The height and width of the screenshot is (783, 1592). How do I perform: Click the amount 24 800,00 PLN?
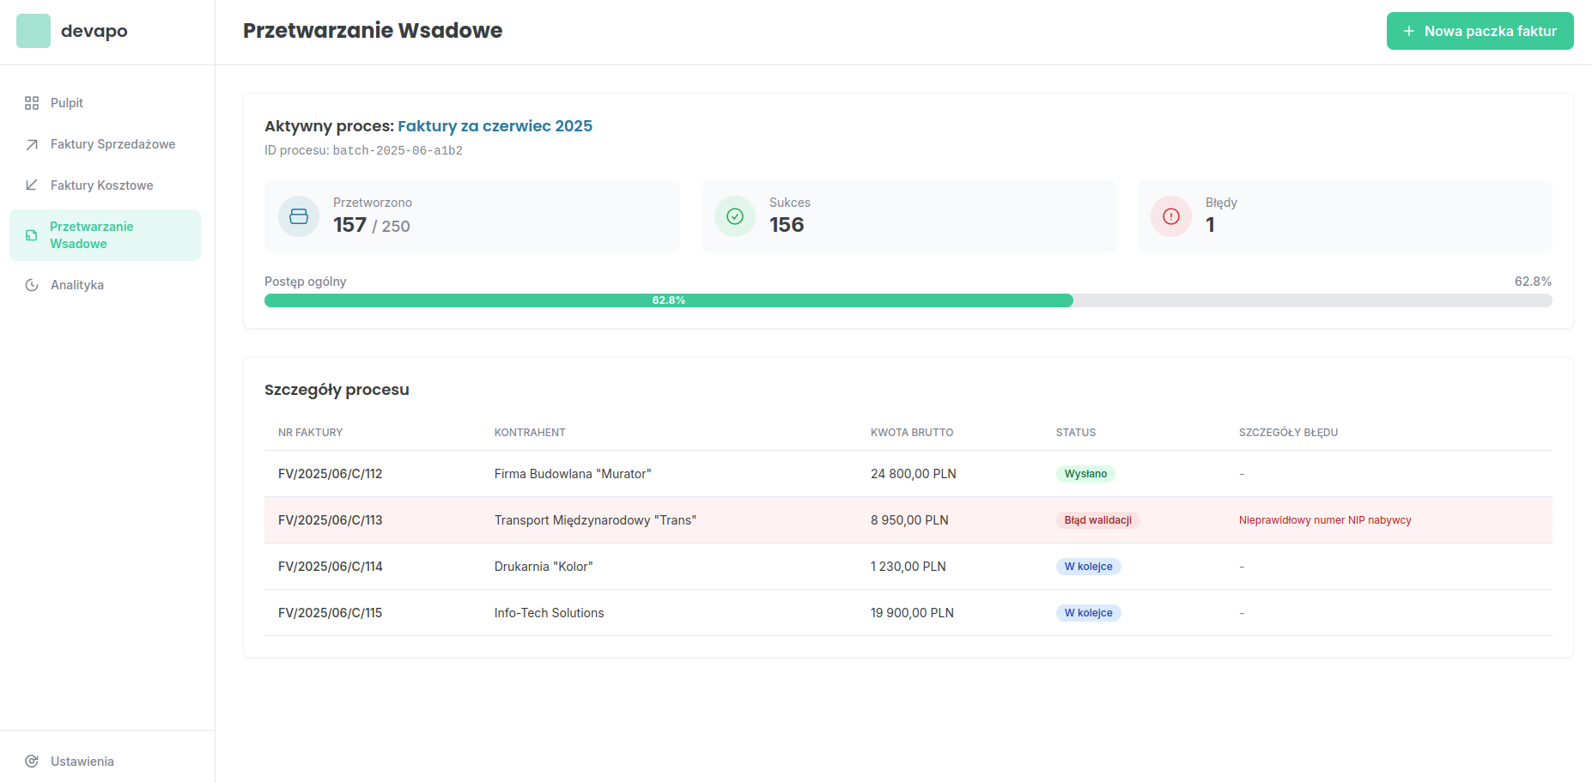click(913, 474)
